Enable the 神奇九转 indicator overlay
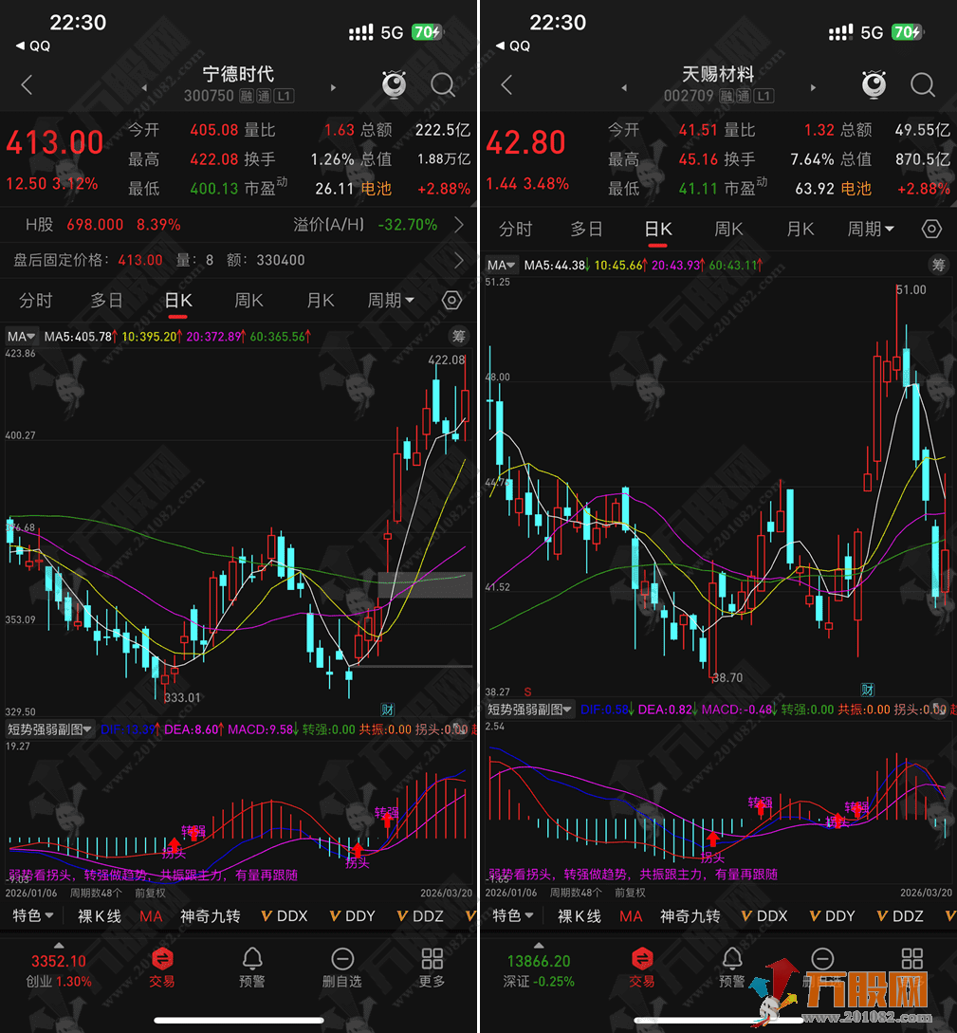Image resolution: width=957 pixels, height=1033 pixels. (211, 915)
